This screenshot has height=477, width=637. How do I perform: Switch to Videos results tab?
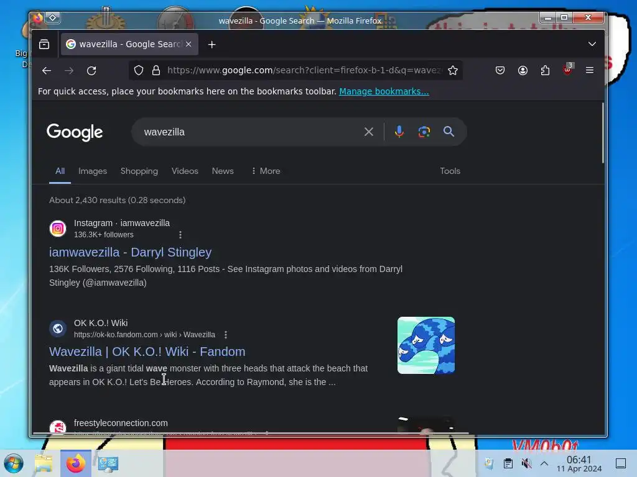click(x=185, y=171)
